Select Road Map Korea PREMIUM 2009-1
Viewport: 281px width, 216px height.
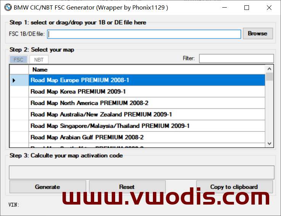147,92
